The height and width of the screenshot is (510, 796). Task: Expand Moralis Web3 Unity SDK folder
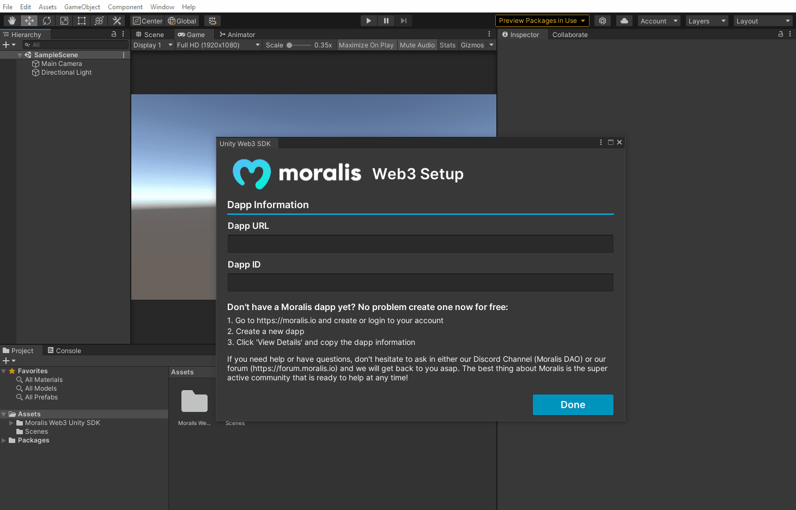tap(11, 423)
